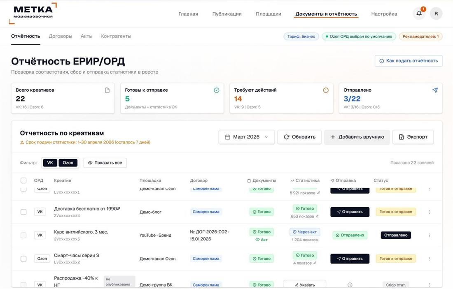Click Добавить вручную button
Screen dimensions: 453x289
(x=357, y=137)
